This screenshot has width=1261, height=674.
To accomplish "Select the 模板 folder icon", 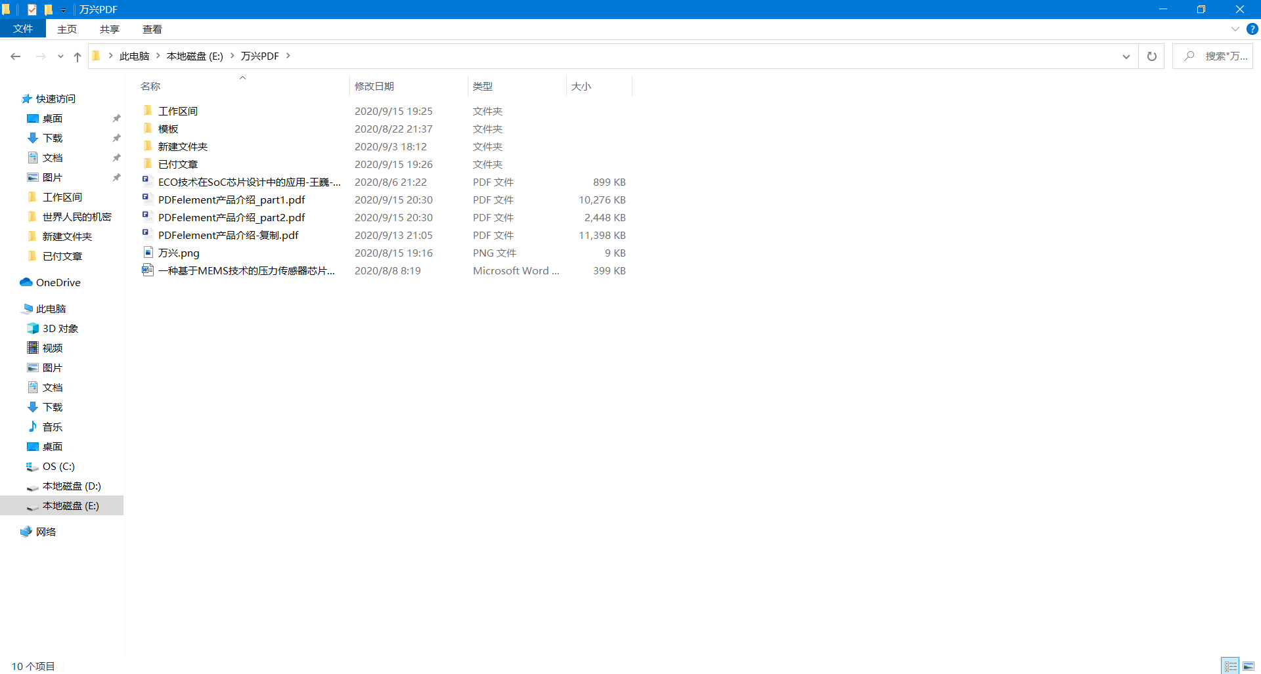I will 148,128.
